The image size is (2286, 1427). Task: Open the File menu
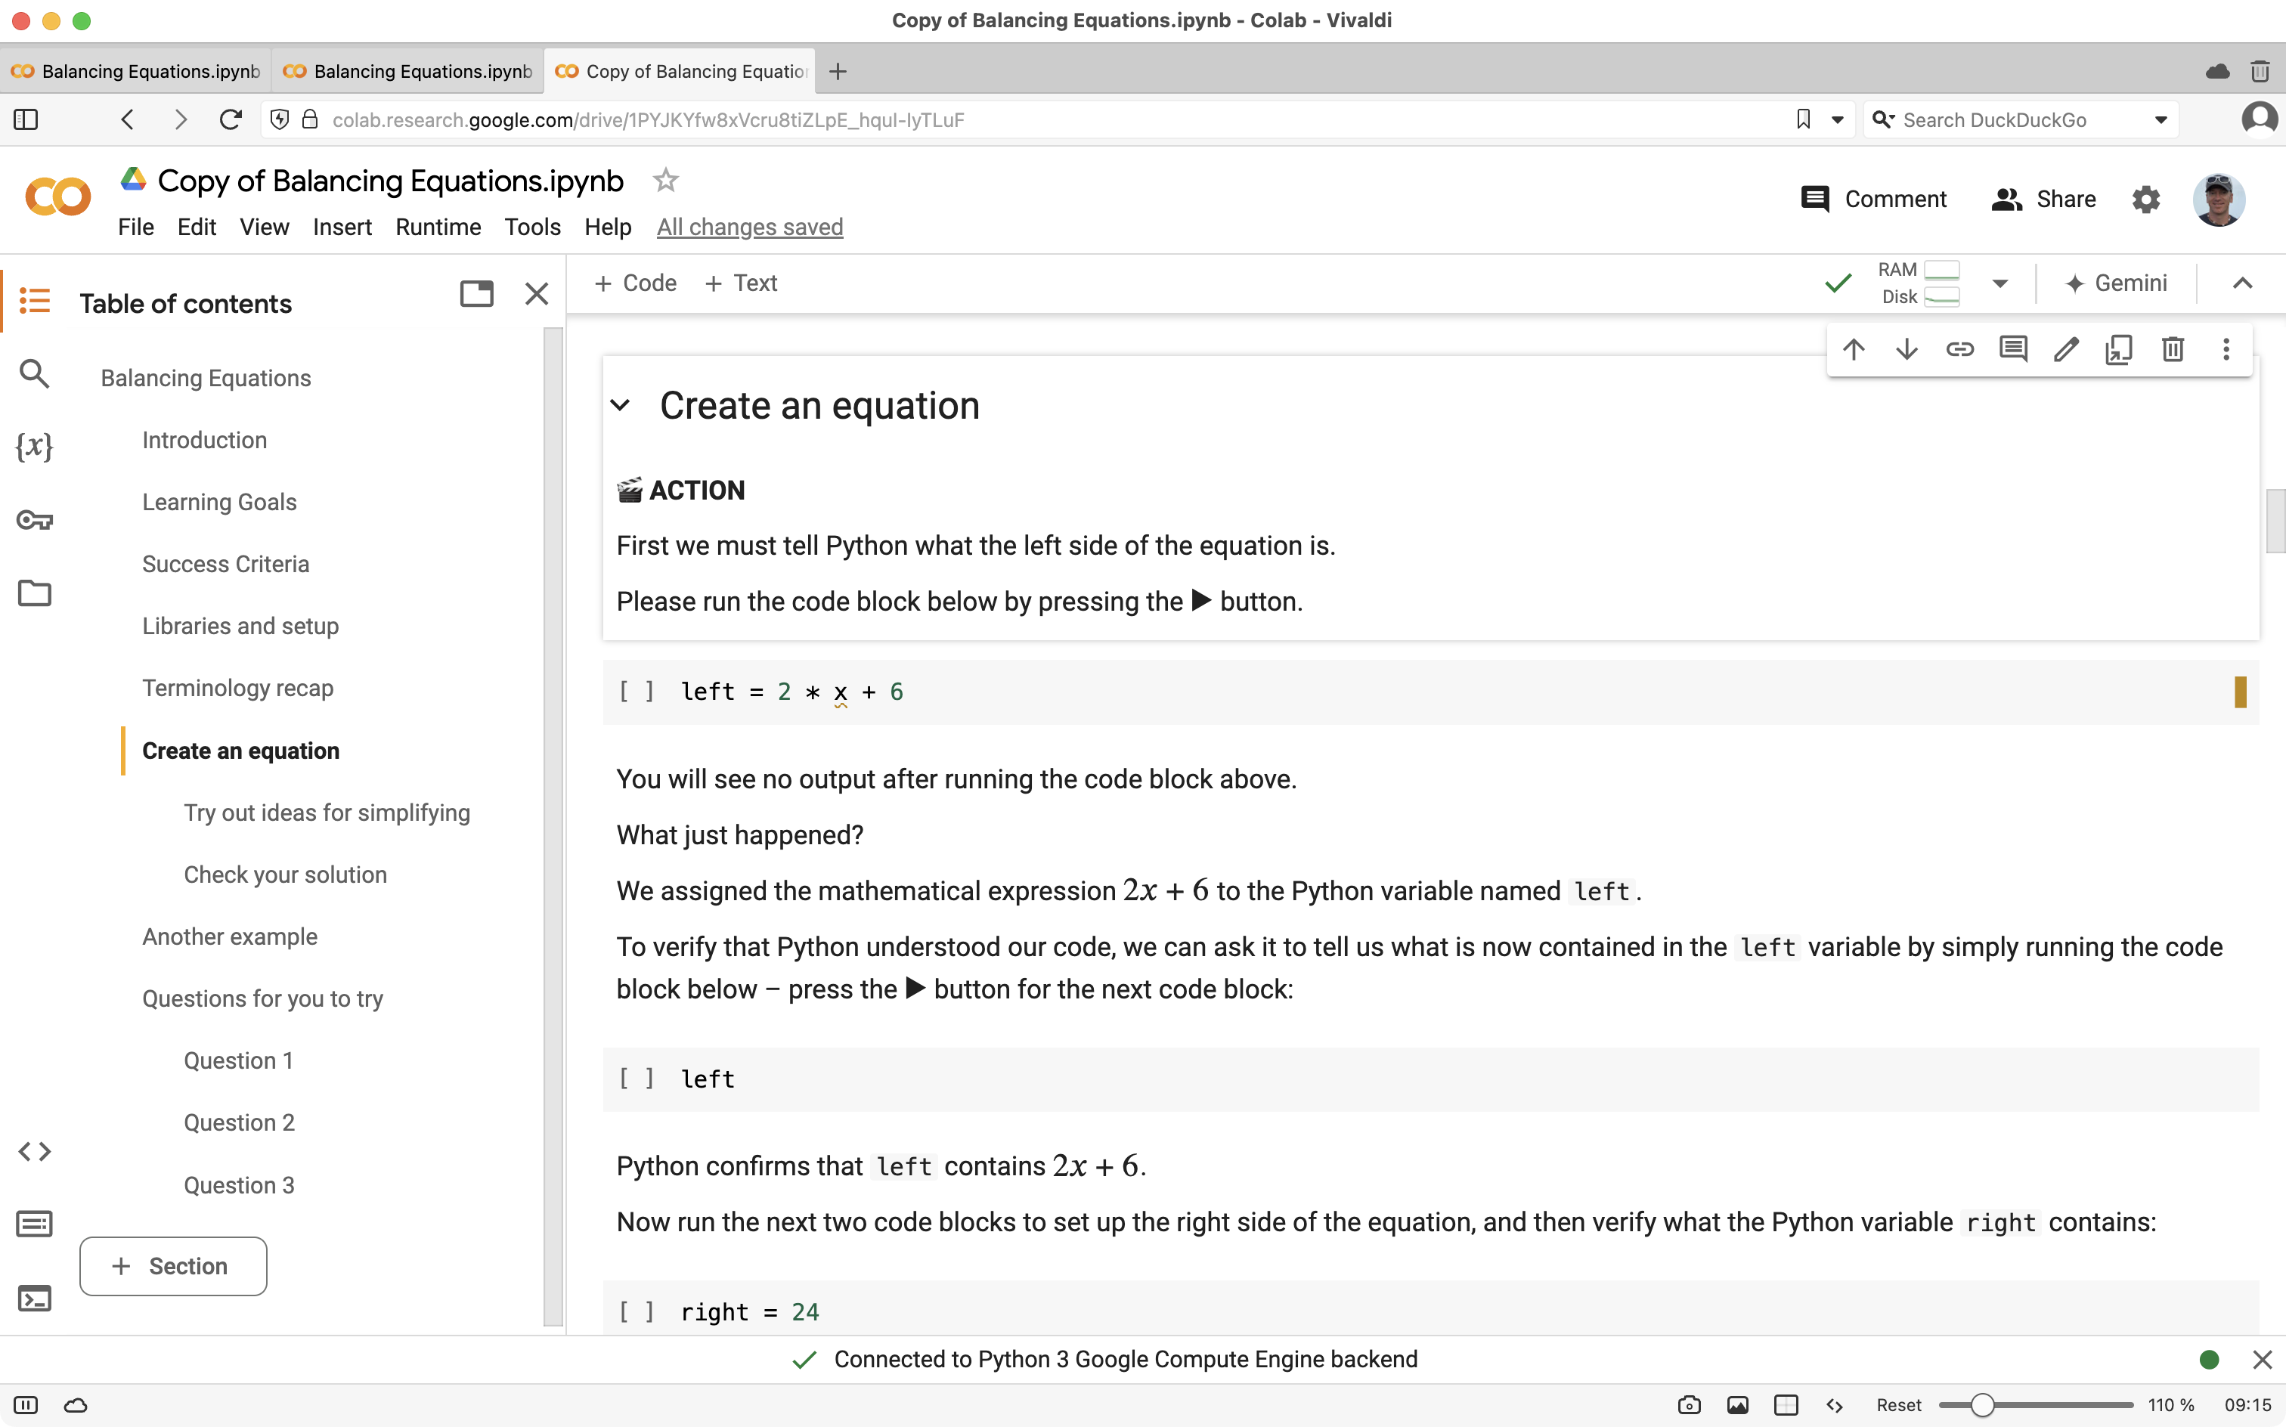click(x=136, y=227)
